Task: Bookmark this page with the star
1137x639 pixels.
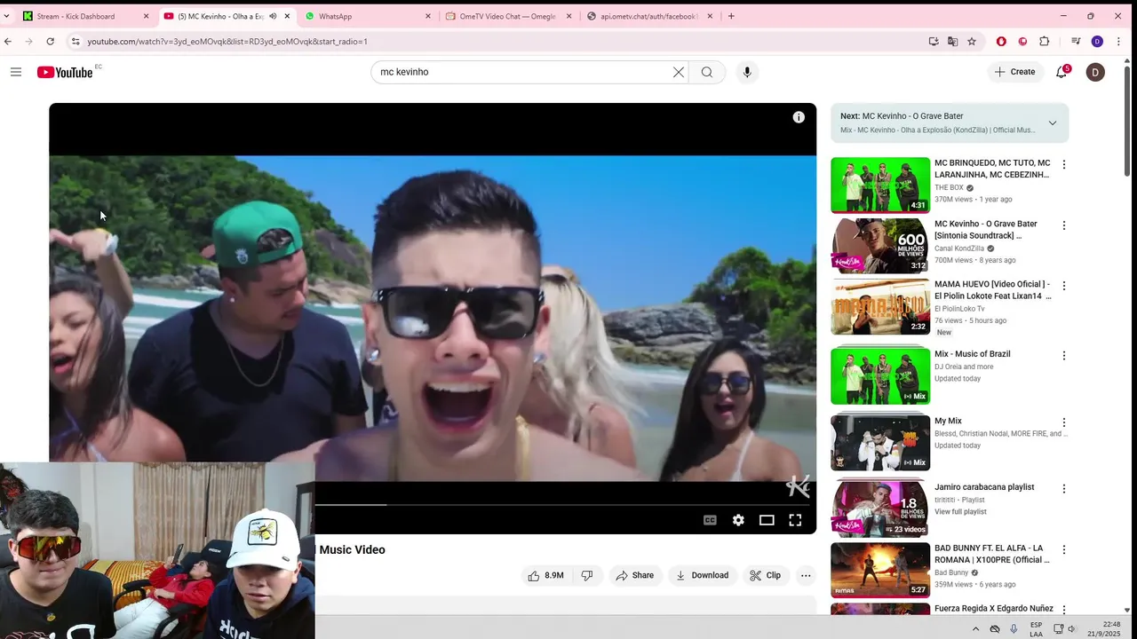Action: (x=972, y=42)
